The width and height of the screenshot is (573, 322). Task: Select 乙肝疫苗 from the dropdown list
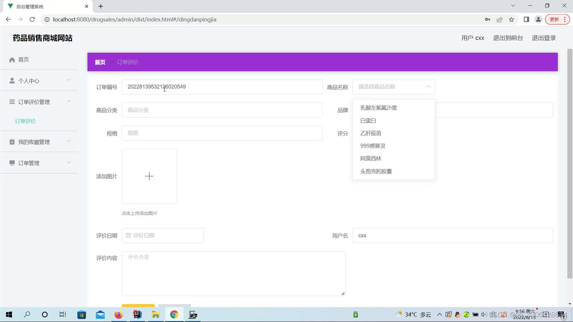tap(394, 133)
